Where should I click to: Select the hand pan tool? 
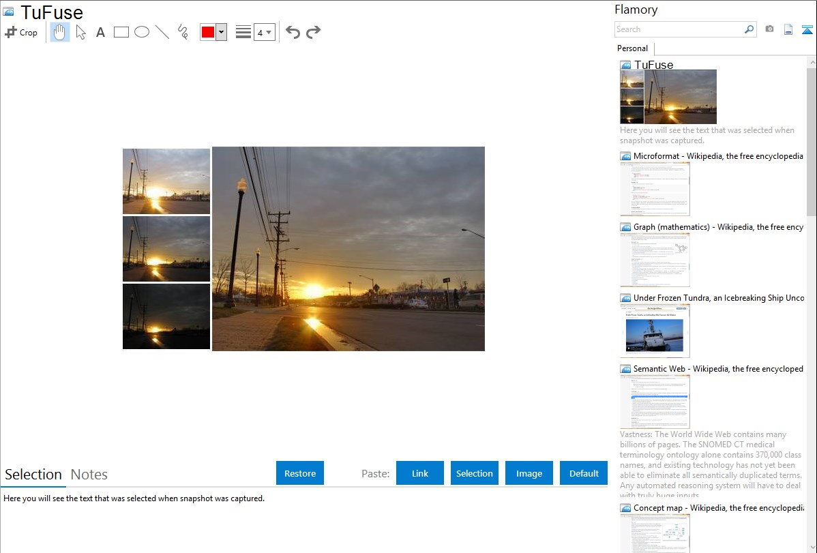[59, 32]
